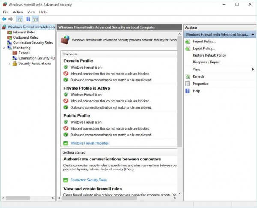Open the Connection Security Rules link in Getting Started

point(89,180)
